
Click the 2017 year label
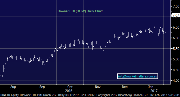tap(154, 91)
